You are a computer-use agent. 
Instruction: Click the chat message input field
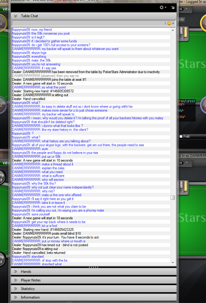tap(88, 23)
